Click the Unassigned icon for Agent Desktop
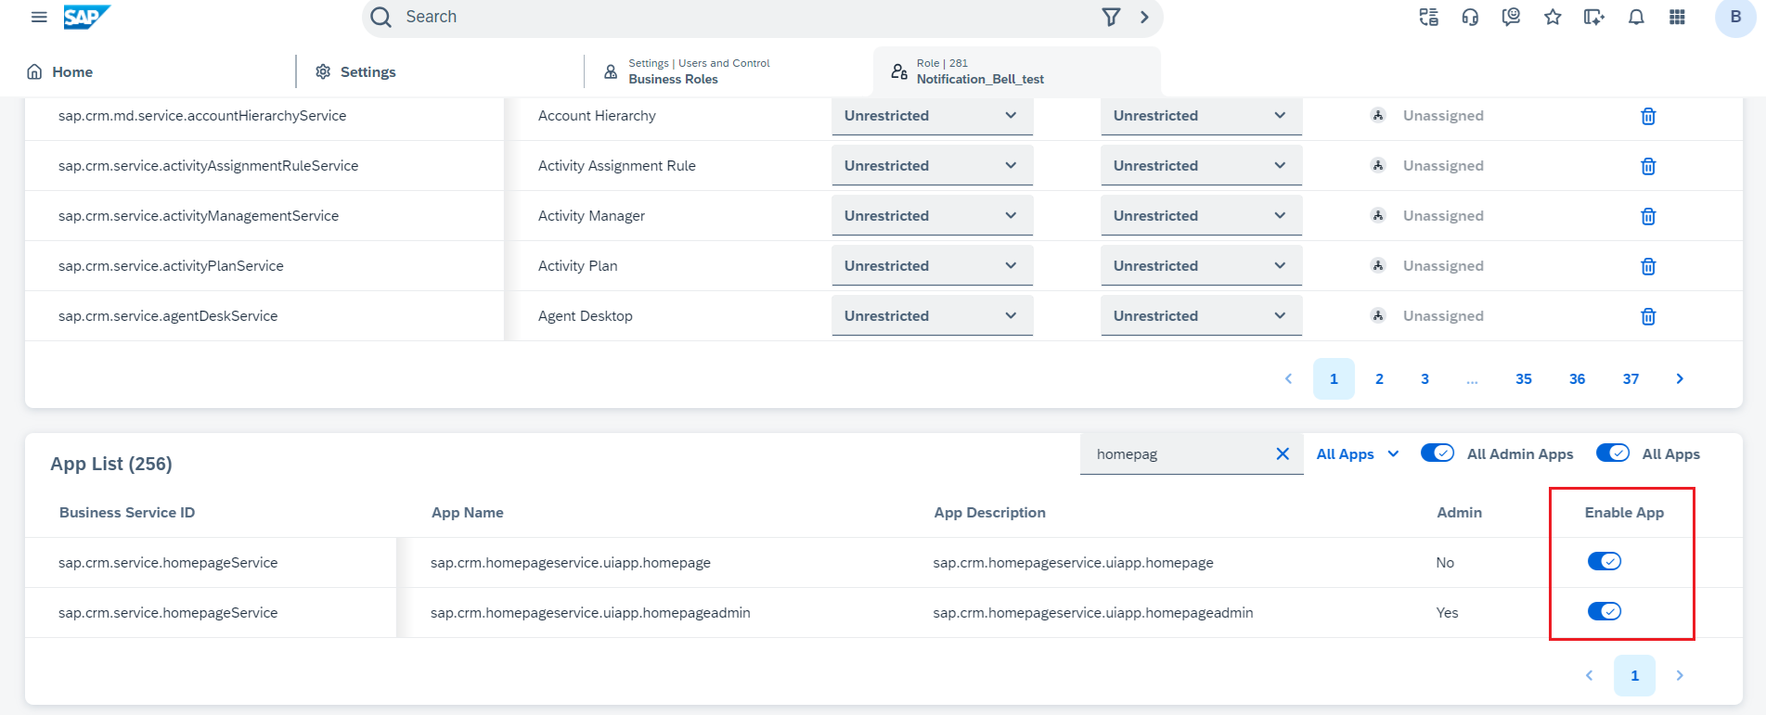 pos(1378,316)
